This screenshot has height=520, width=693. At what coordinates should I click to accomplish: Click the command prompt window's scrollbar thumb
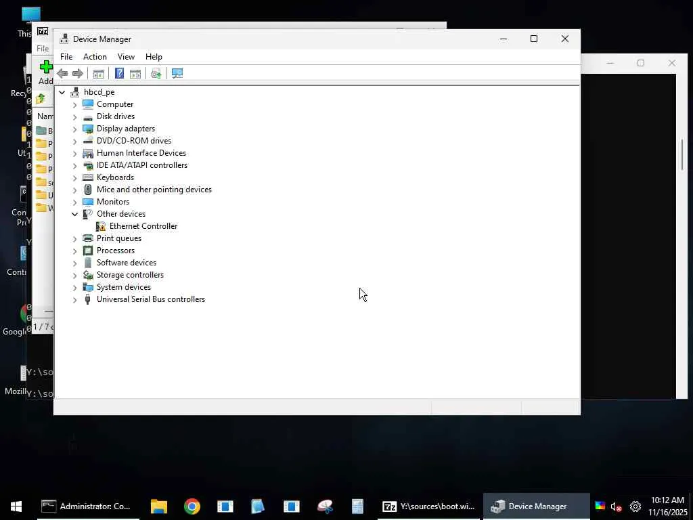coord(682,154)
